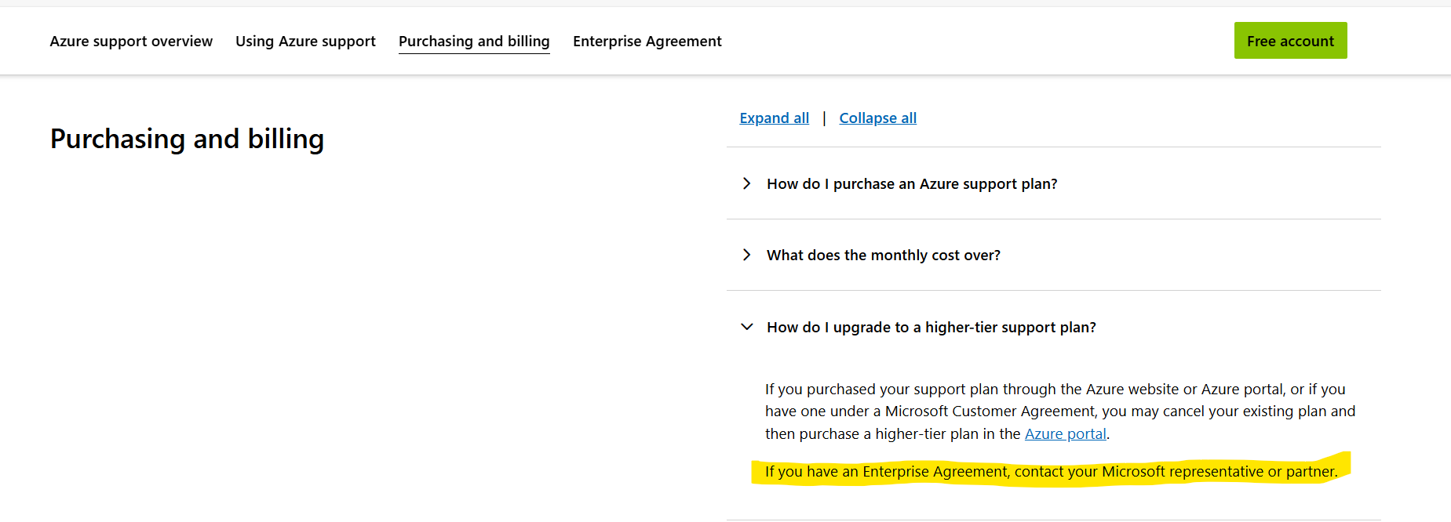Viewport: 1451px width, 522px height.
Task: Click the large Purchasing and billing page heading
Action: [x=187, y=139]
